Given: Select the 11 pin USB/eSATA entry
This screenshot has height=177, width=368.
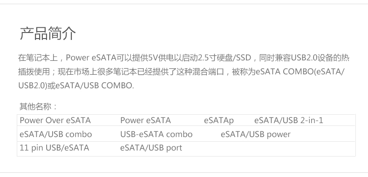Looking at the screenshot, I should point(55,148).
